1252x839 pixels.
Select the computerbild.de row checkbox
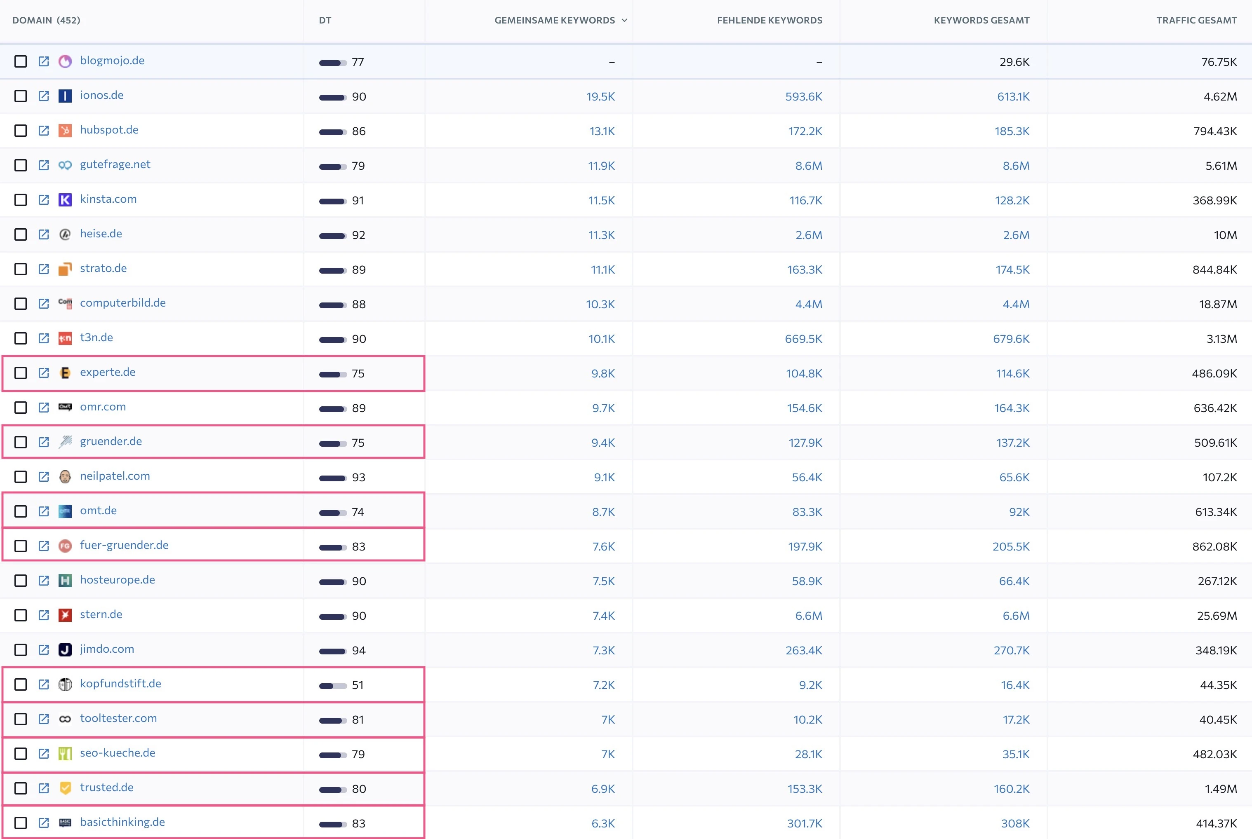click(21, 303)
